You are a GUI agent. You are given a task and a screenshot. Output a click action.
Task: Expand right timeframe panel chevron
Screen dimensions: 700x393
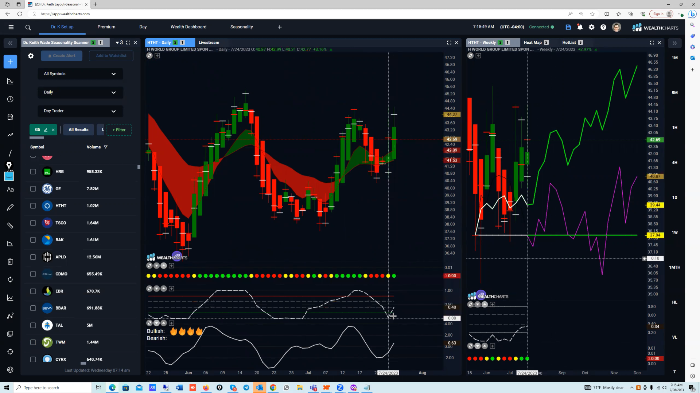click(x=674, y=43)
